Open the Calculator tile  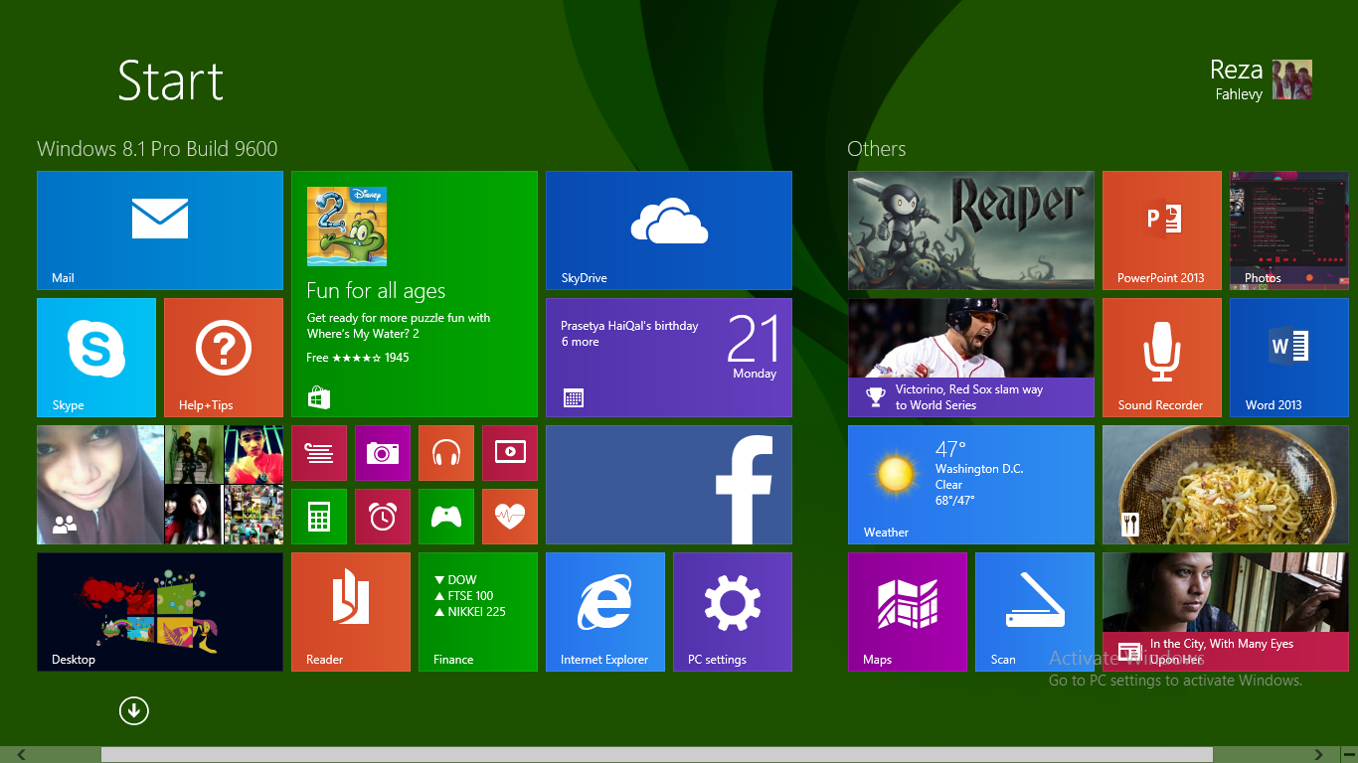point(319,516)
